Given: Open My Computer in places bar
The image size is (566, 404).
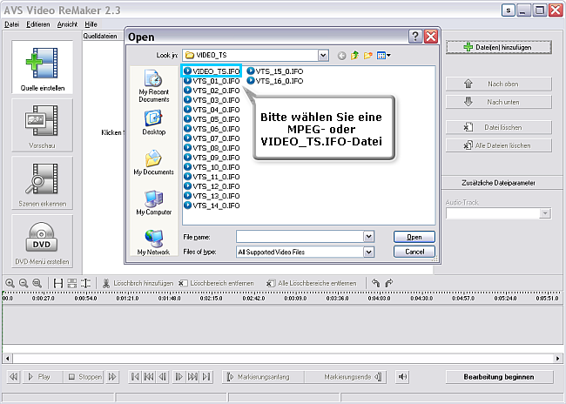Looking at the screenshot, I should click(x=154, y=203).
